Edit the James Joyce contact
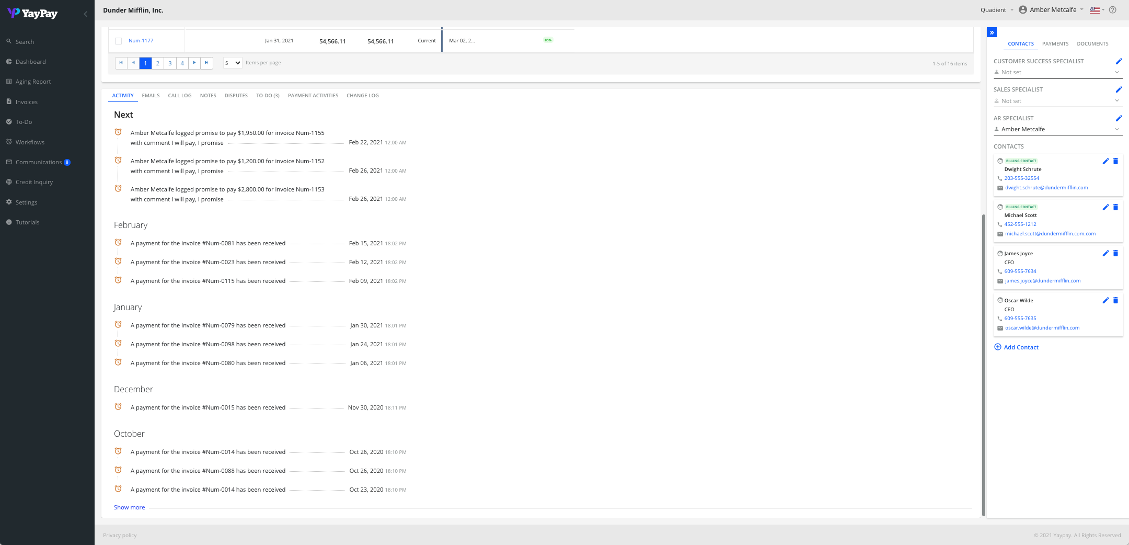 (1105, 253)
